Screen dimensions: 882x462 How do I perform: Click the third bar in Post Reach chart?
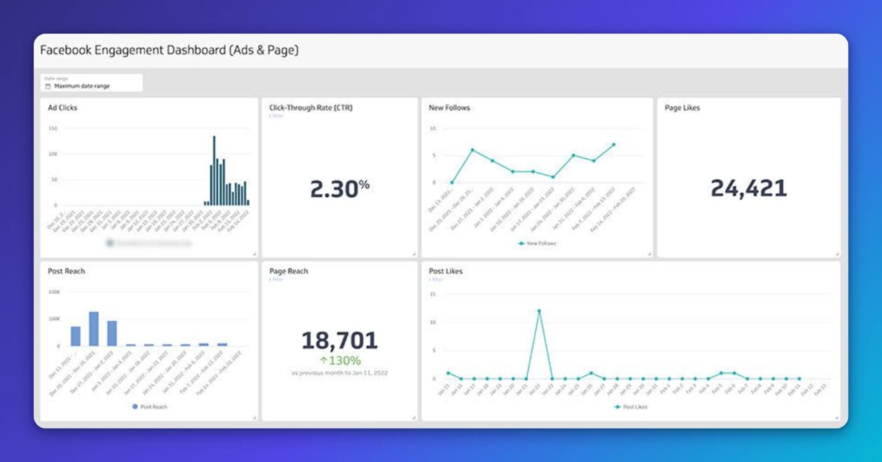pos(112,333)
